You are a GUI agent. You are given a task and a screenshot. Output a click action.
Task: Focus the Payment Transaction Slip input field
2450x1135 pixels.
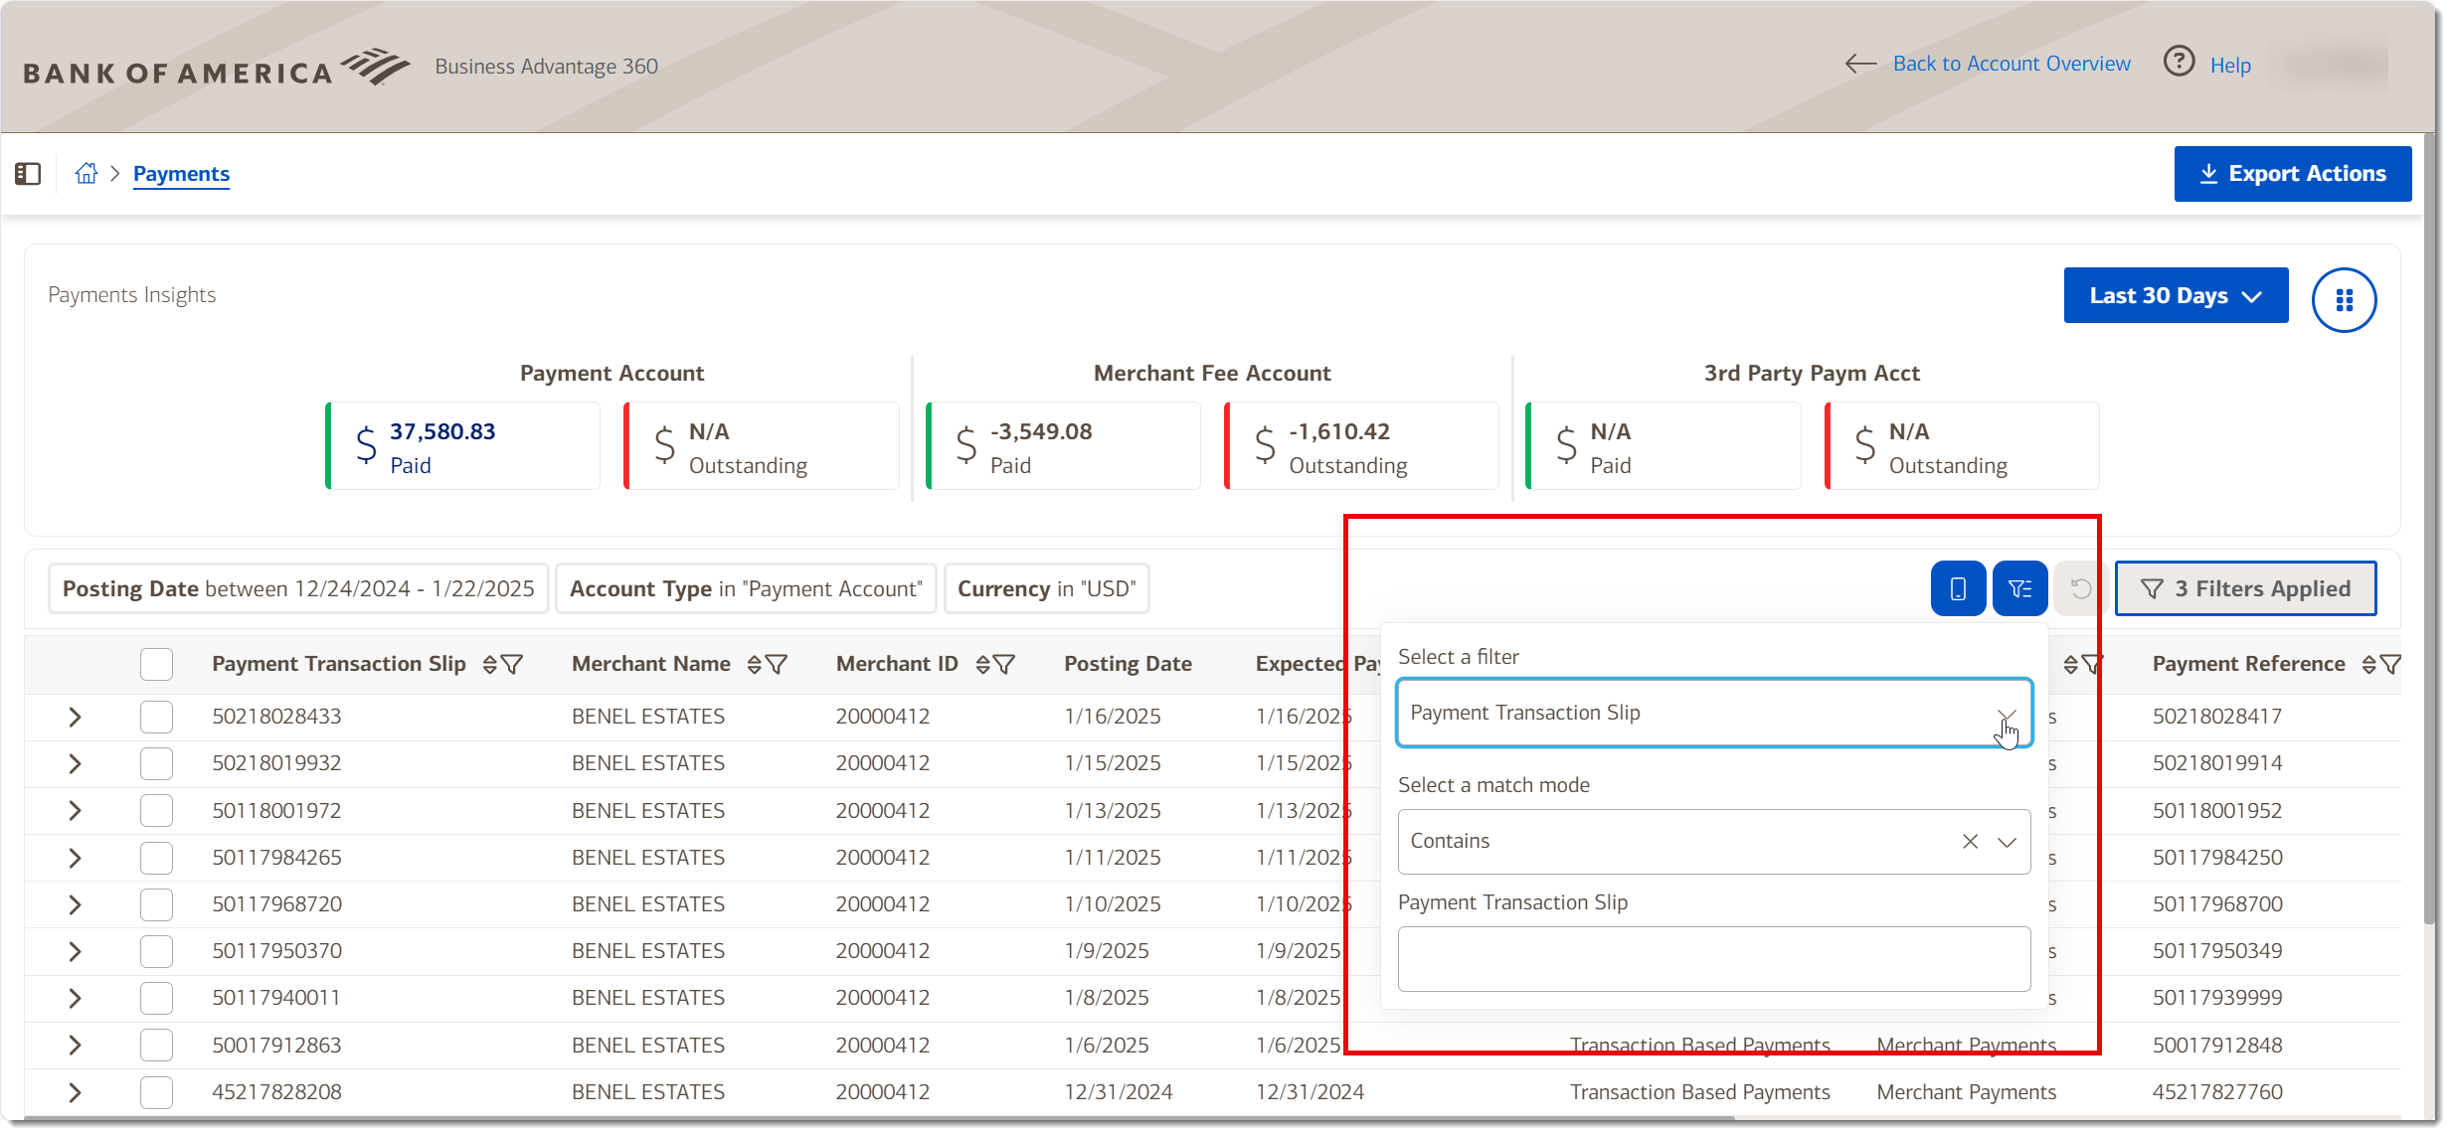(x=1714, y=959)
